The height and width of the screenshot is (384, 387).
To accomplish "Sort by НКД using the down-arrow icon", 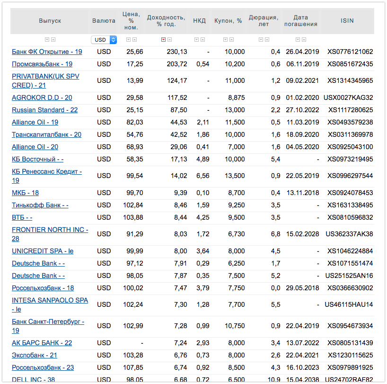I will pyautogui.click(x=196, y=39).
